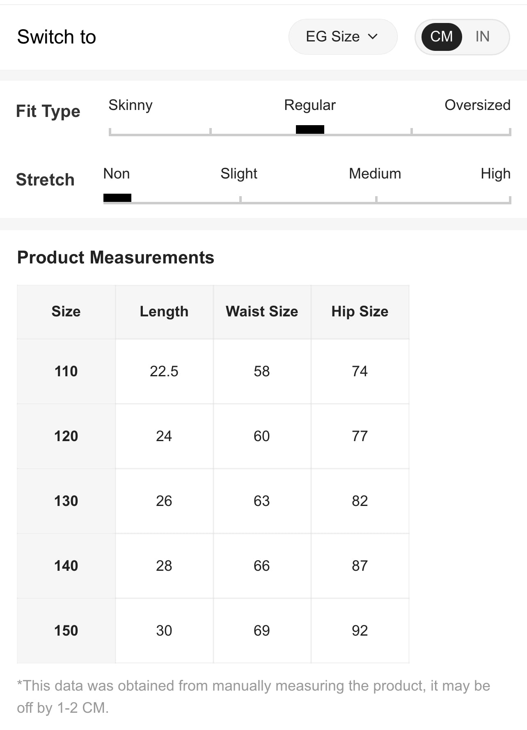
Task: Select the size 150 row
Action: (x=213, y=631)
